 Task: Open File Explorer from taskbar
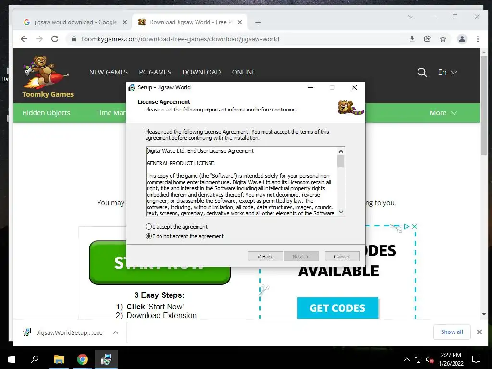pyautogui.click(x=59, y=359)
